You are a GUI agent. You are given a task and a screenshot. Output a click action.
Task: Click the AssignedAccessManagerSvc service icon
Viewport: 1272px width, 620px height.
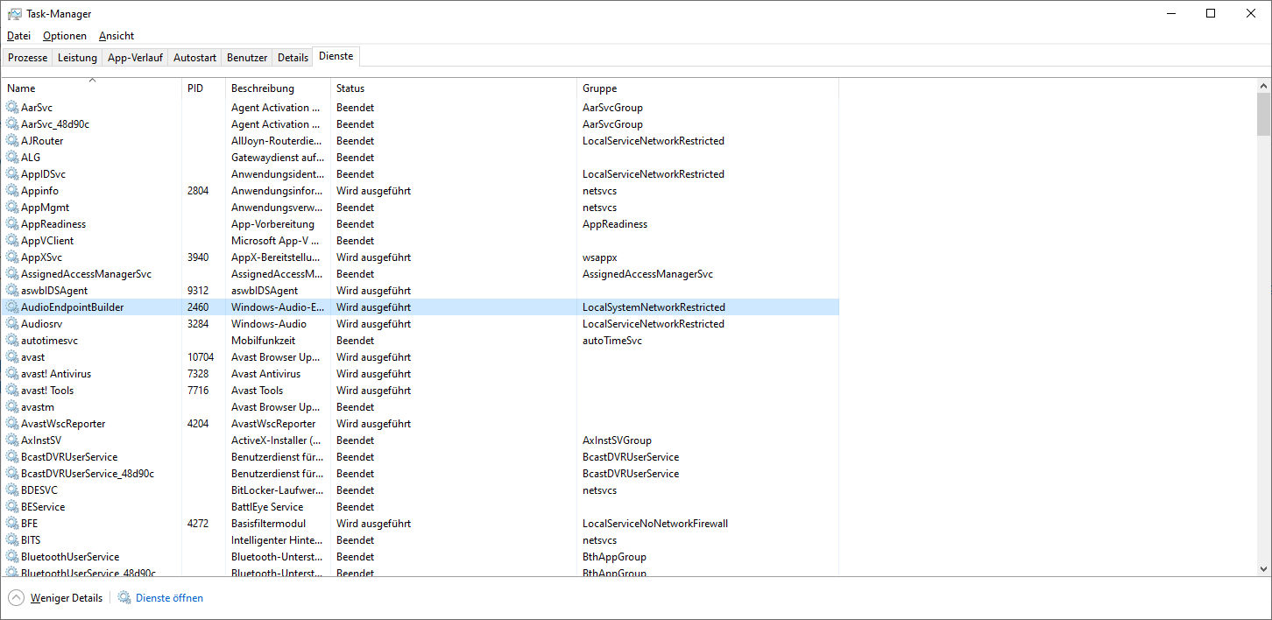pyautogui.click(x=12, y=274)
